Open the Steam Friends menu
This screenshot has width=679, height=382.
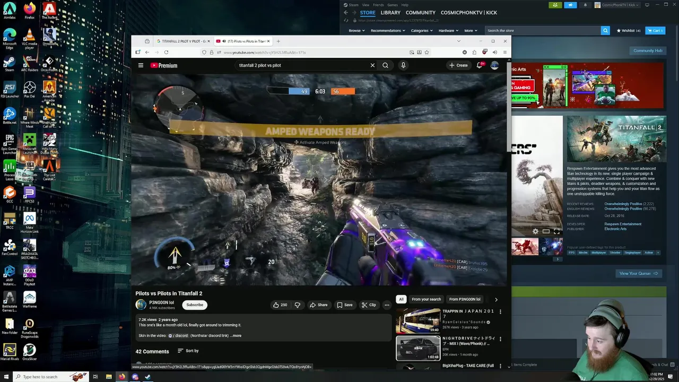coord(378,5)
